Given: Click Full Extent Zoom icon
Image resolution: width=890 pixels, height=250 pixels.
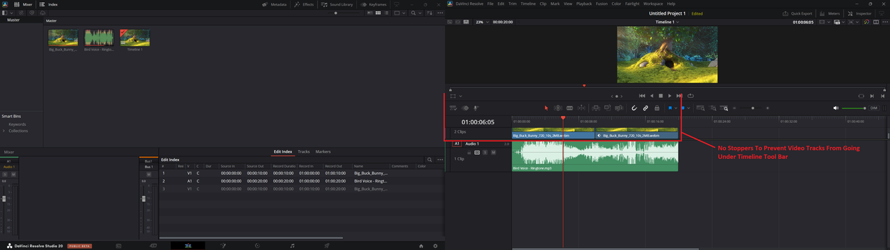Looking at the screenshot, I should click(x=700, y=108).
